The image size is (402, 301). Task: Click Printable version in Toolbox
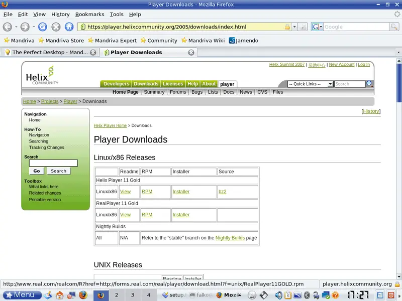pyautogui.click(x=45, y=200)
